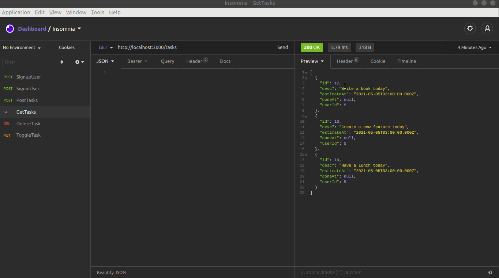Click the request sort order icon
499x278 pixels.
point(61,62)
